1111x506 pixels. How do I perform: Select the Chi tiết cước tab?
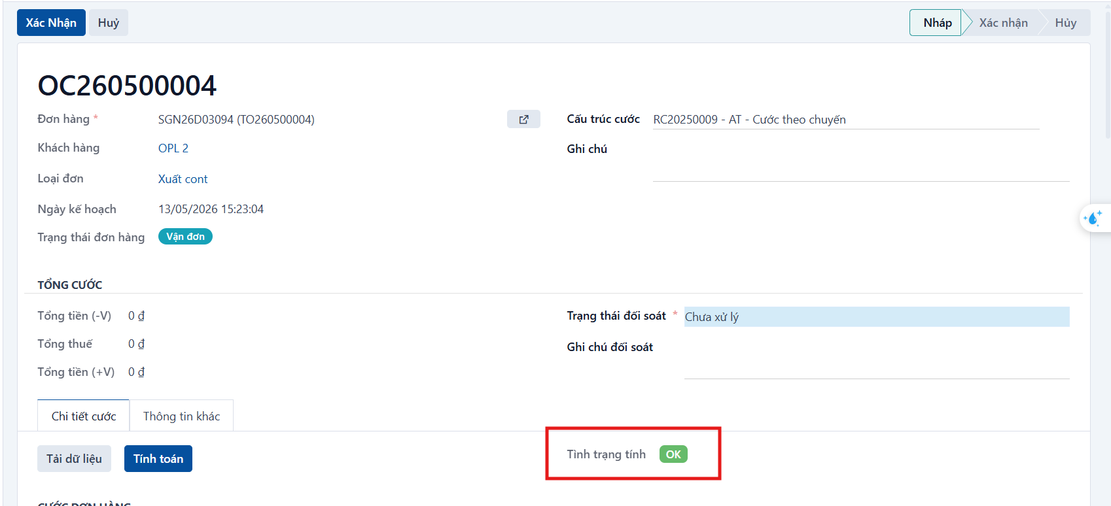(84, 416)
